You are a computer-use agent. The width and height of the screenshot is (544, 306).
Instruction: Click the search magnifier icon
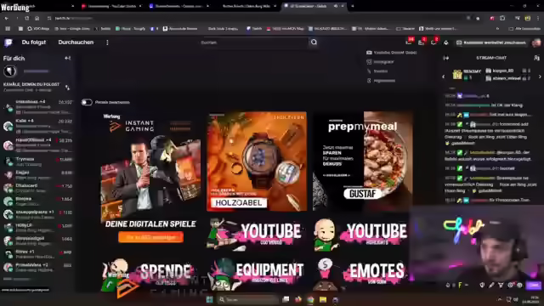314,42
